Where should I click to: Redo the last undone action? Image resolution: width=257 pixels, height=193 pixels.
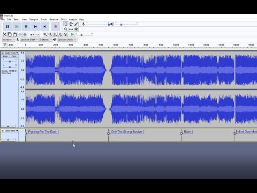pos(37,34)
